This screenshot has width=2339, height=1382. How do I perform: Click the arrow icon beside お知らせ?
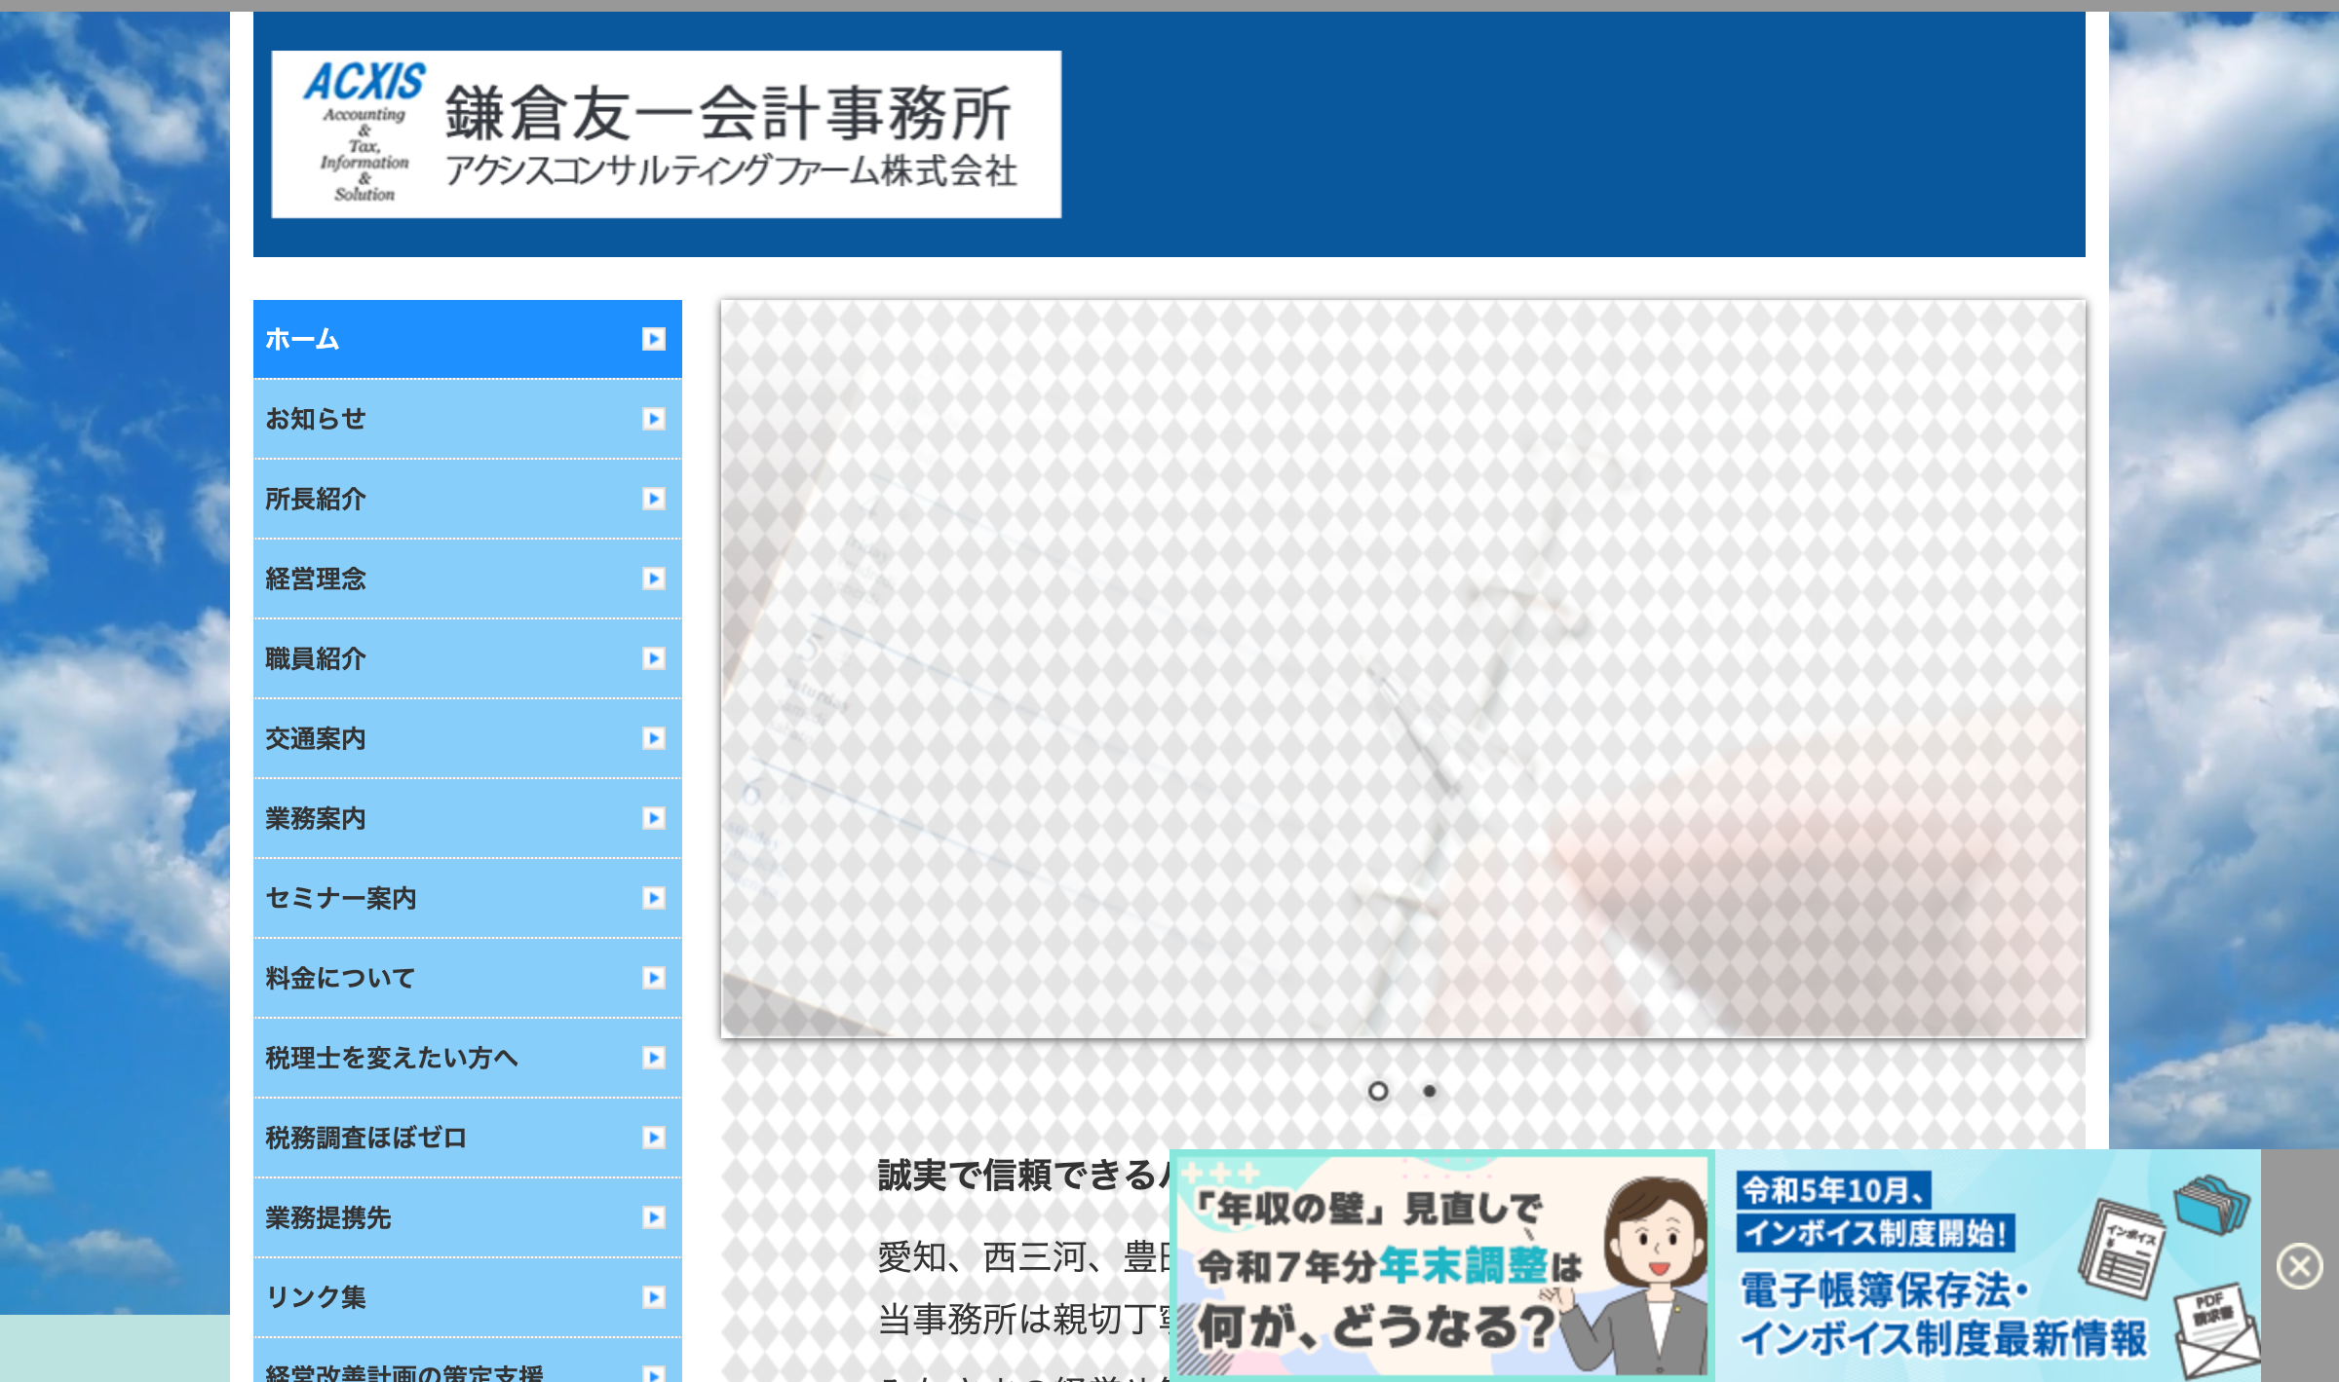point(653,419)
